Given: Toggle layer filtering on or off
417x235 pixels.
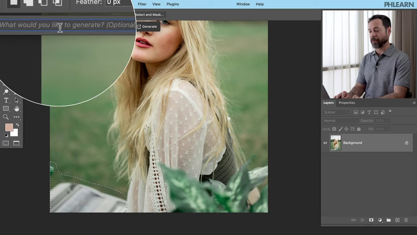Looking at the screenshot, I should (390, 111).
